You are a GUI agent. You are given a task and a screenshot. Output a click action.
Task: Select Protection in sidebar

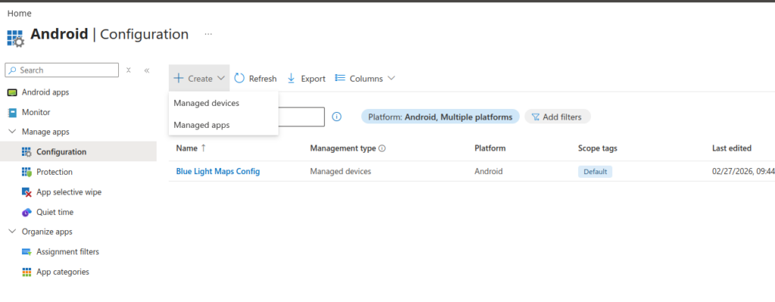(x=54, y=172)
